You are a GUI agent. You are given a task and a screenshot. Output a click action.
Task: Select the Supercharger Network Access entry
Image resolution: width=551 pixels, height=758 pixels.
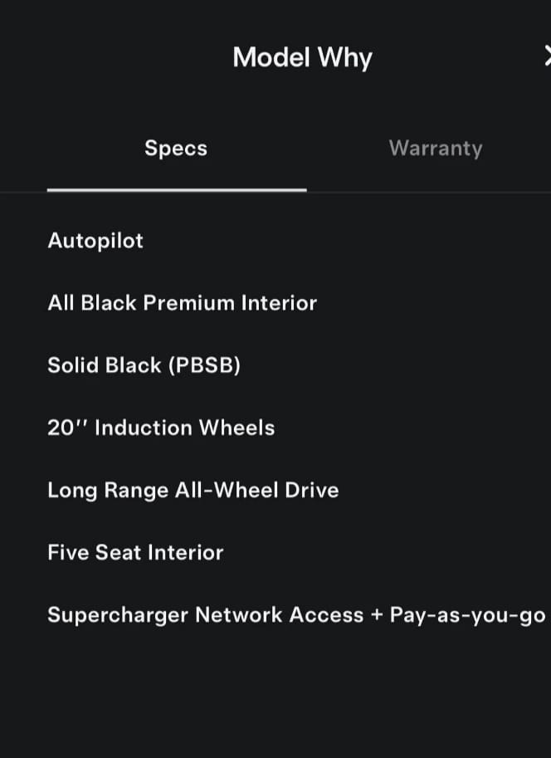[205, 615]
